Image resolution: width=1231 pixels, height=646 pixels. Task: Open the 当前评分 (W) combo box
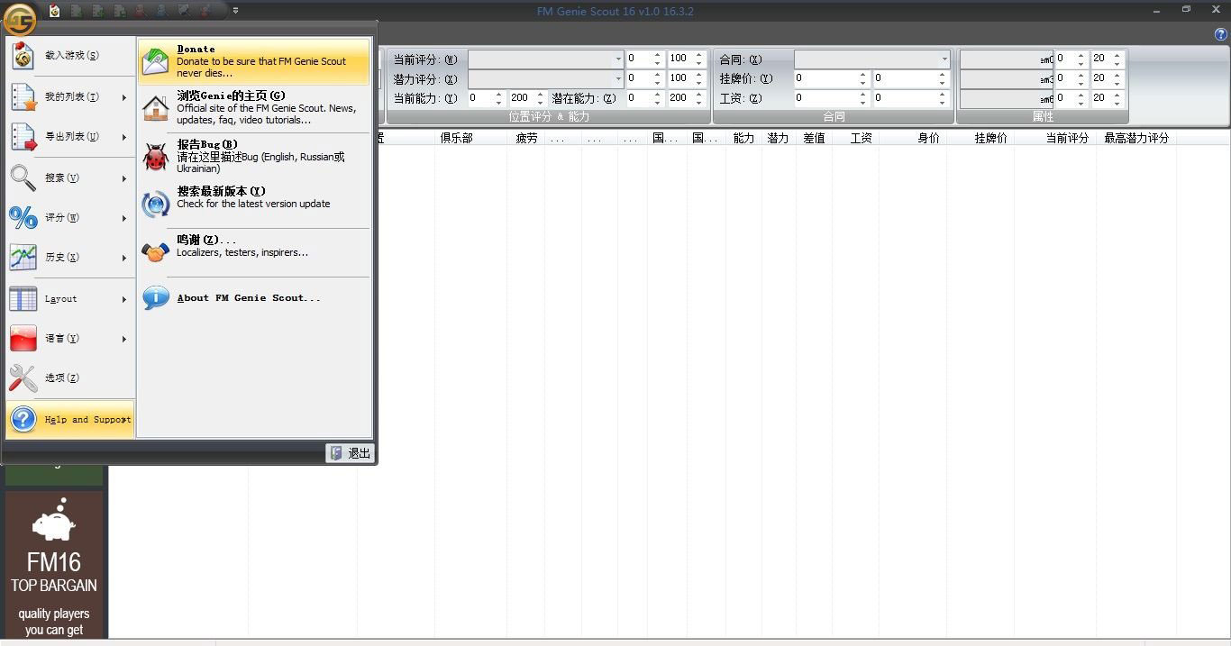pos(546,59)
